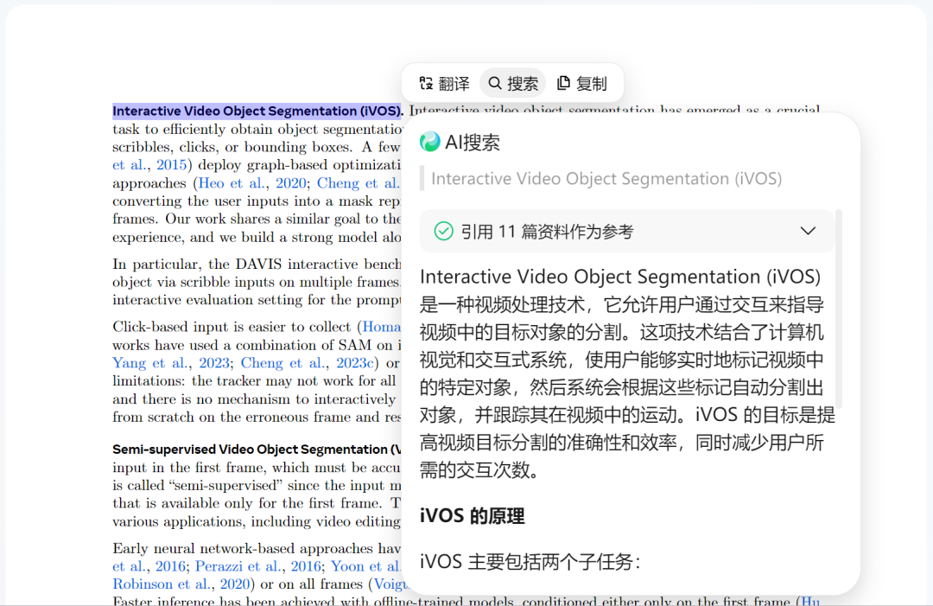Click the AI search panel scrollbar
933x606 pixels.
(839, 309)
